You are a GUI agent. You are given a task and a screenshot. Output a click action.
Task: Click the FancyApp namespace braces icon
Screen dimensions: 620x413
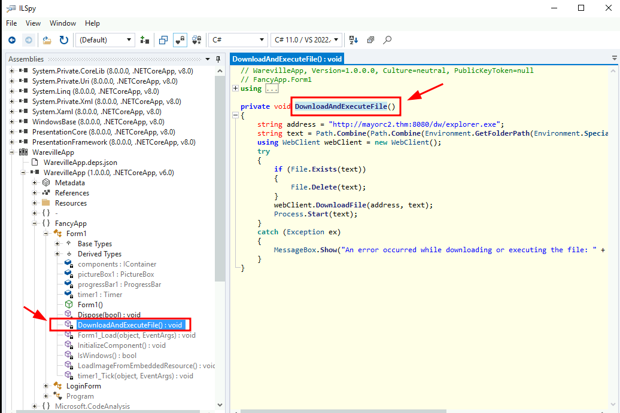coord(46,223)
